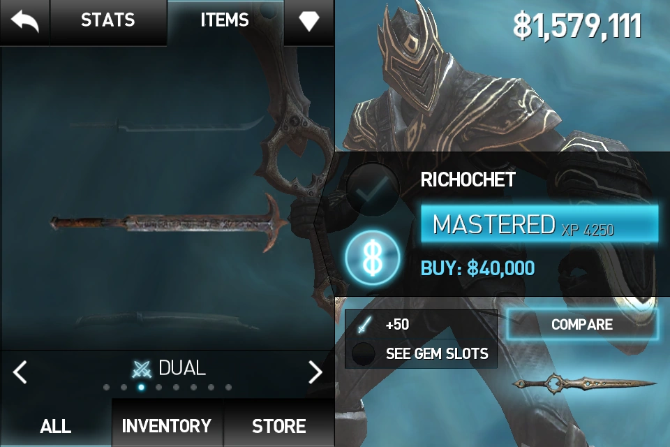Switch to the ITEMS tab
Viewport: 670px width, 447px height.
pyautogui.click(x=225, y=20)
